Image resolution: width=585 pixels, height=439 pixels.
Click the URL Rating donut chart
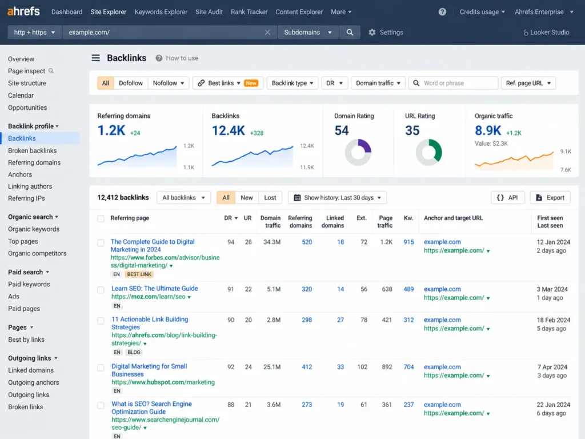428,152
